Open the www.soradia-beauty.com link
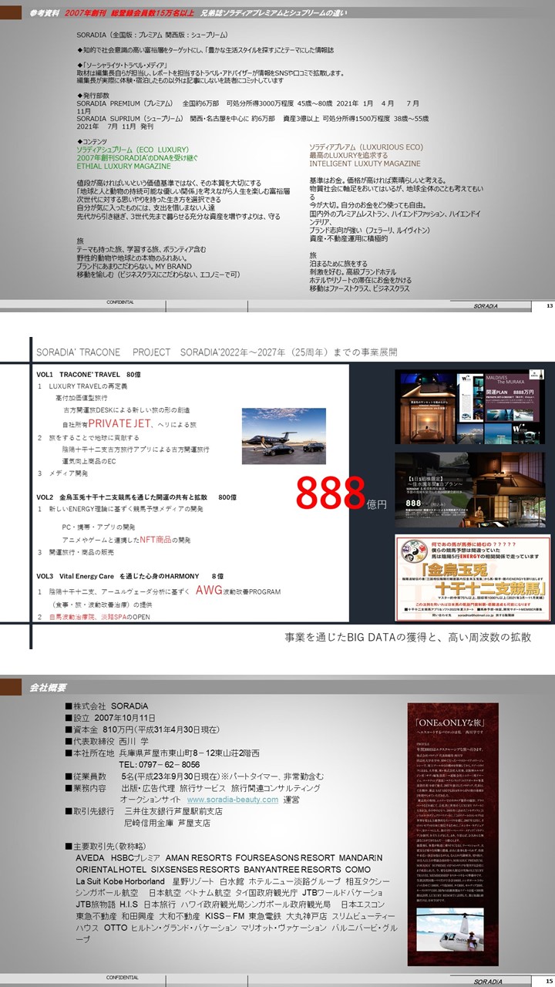This screenshot has height=987, width=555. 232,800
